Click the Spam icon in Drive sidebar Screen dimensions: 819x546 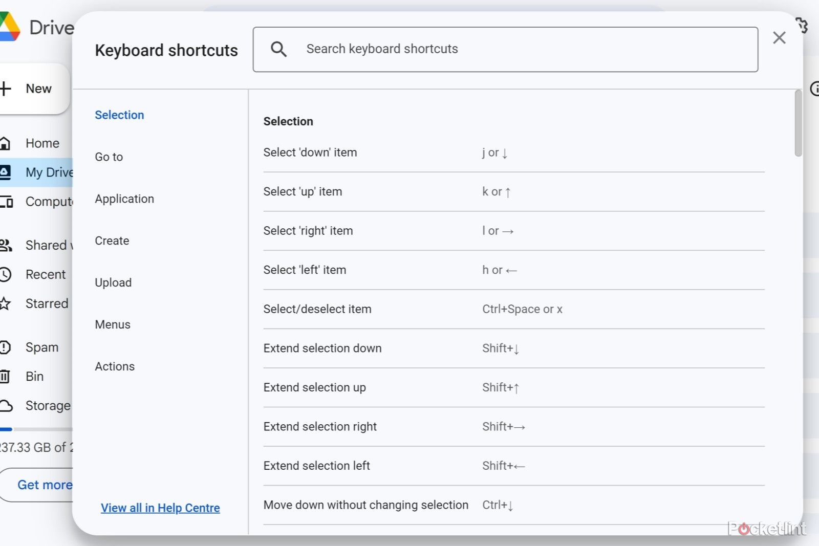[x=5, y=347]
